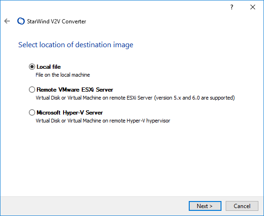Viewport: 264px width, 216px height.
Task: Click the bold 'Local file' label text
Action: 49,67
